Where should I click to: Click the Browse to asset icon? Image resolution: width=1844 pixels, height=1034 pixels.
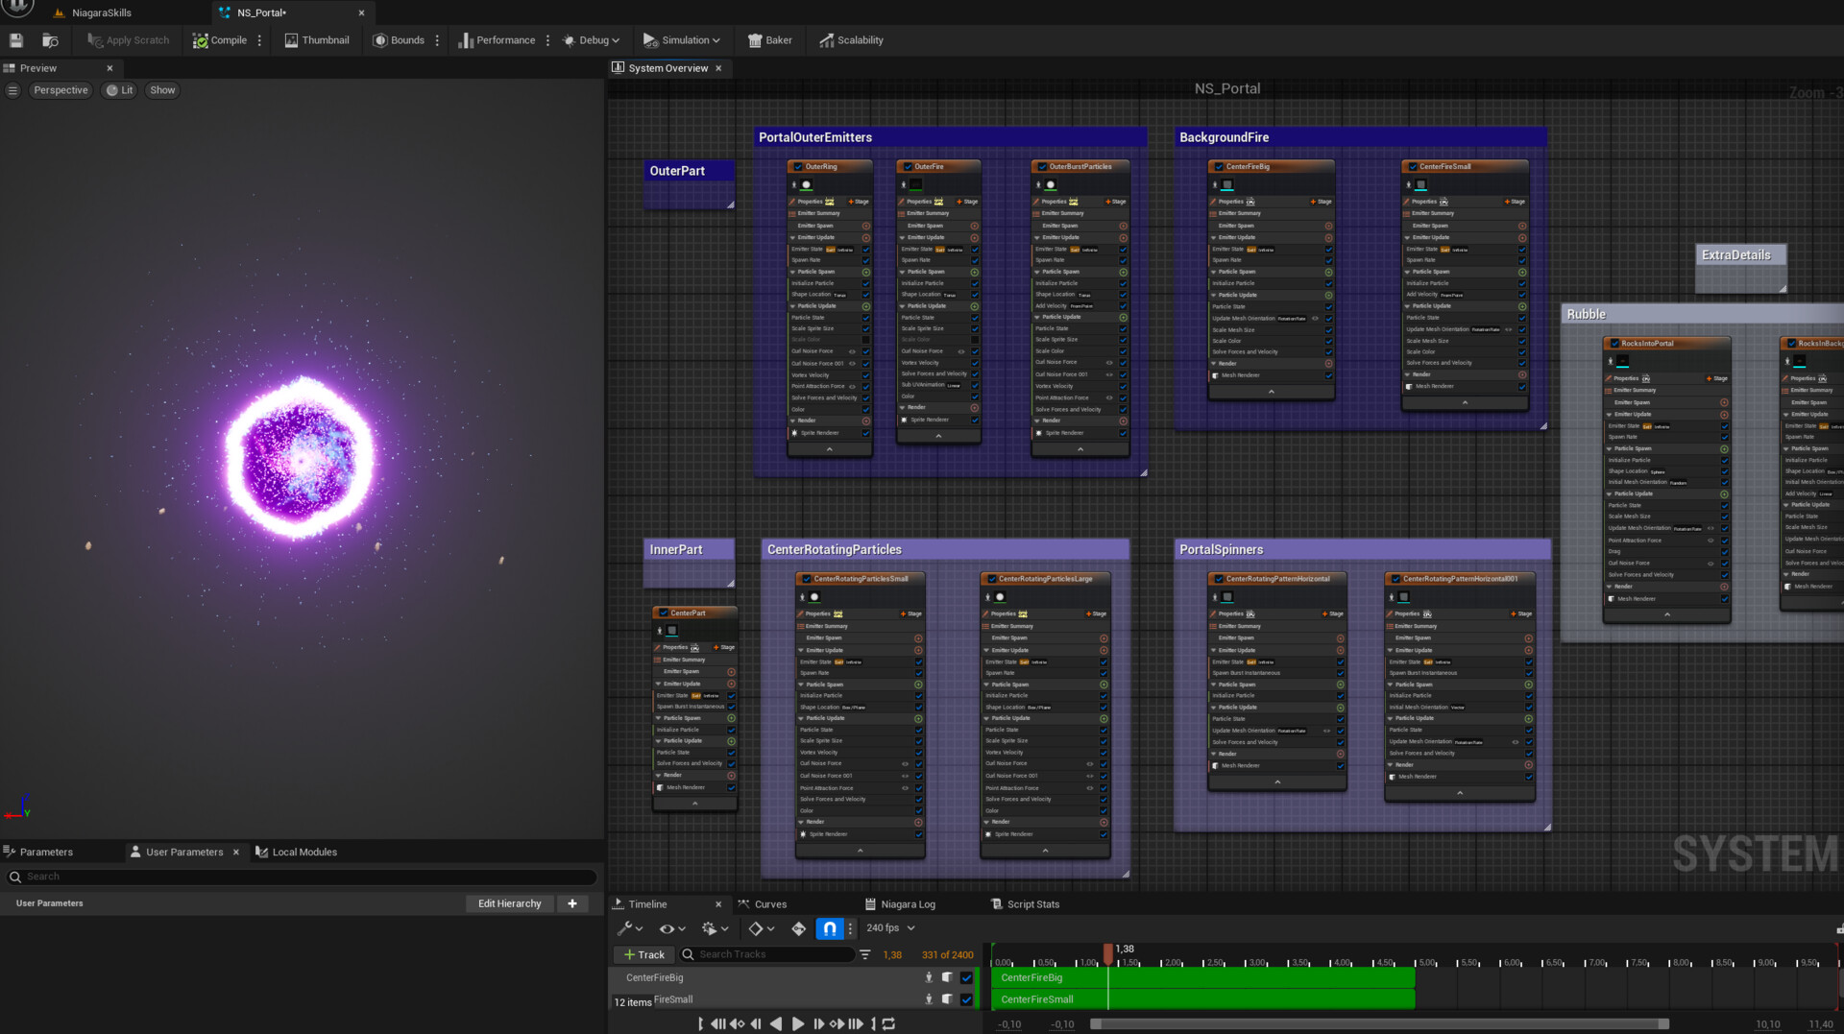50,40
